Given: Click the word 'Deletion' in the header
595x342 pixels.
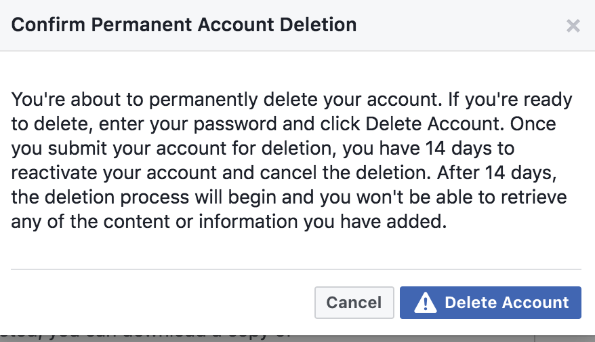Looking at the screenshot, I should click(319, 26).
